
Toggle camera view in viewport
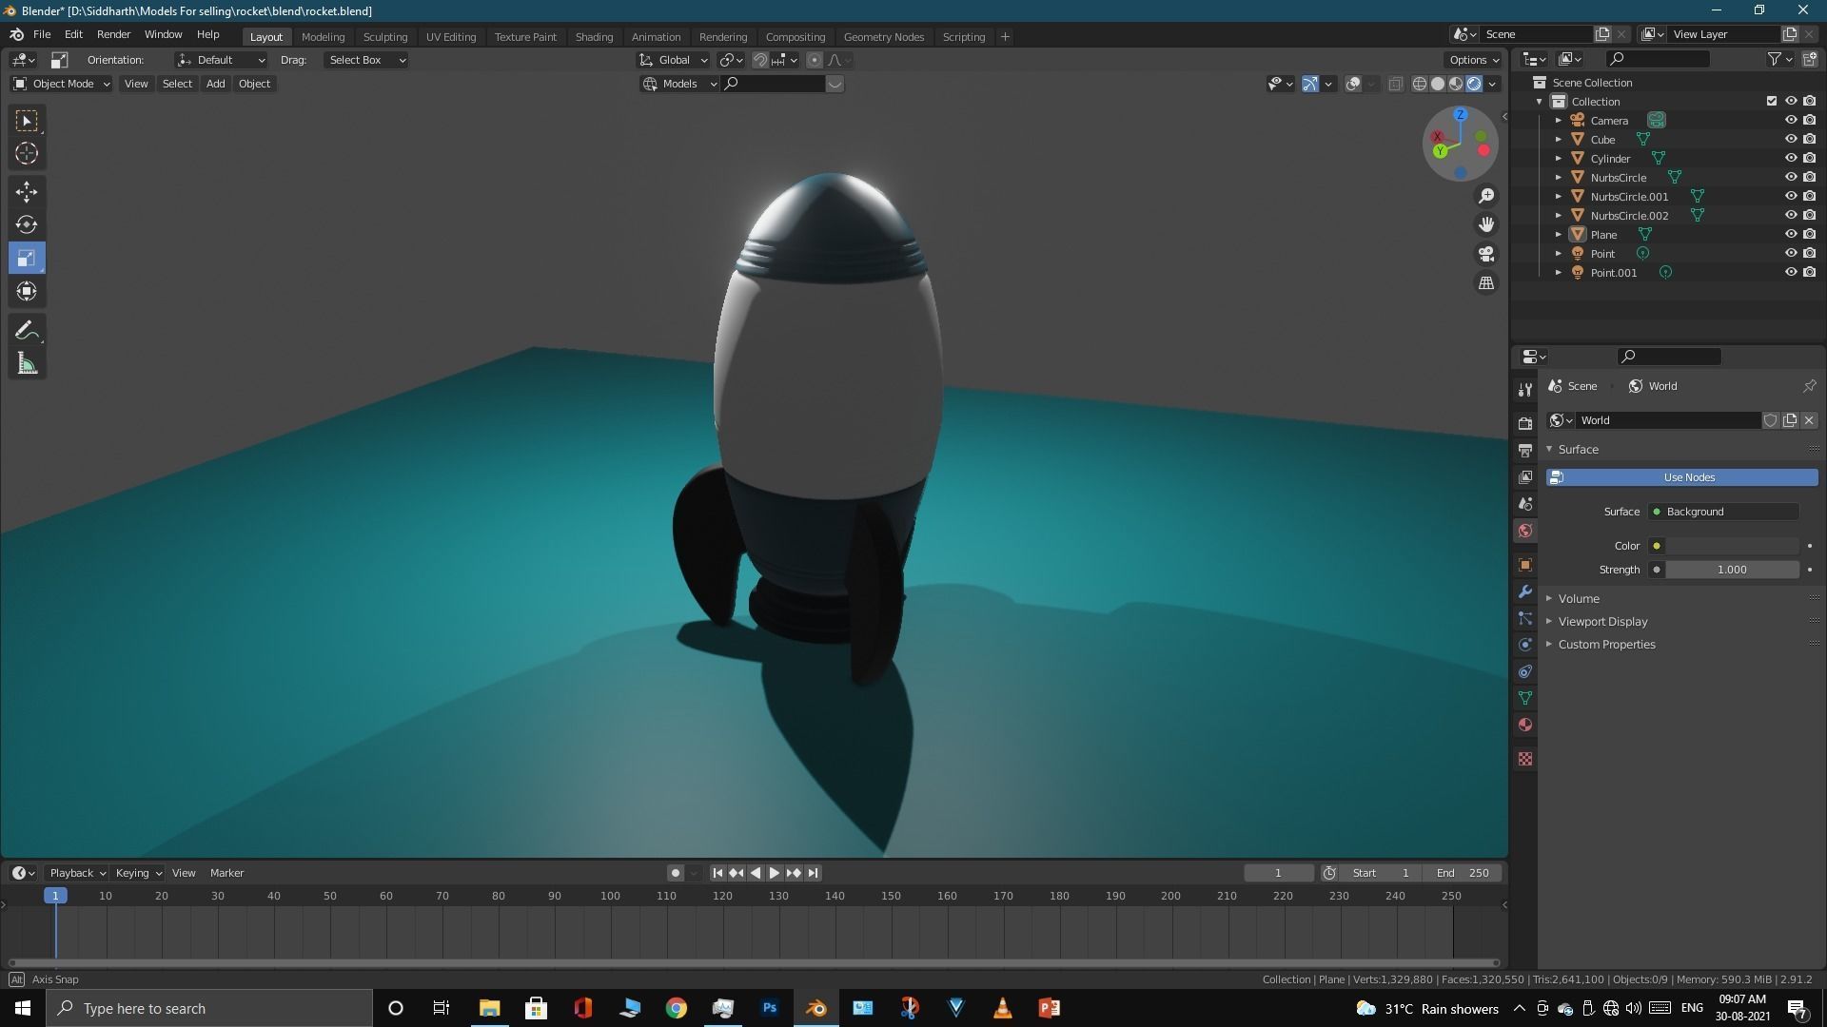pos(1485,254)
